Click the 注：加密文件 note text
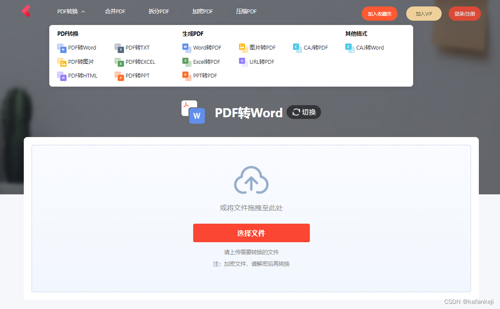500x309 pixels. 251,264
